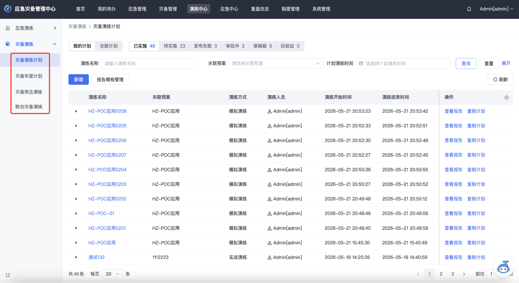
Task: Copy plan for HZ-POC应用0201
Action: 476,228
